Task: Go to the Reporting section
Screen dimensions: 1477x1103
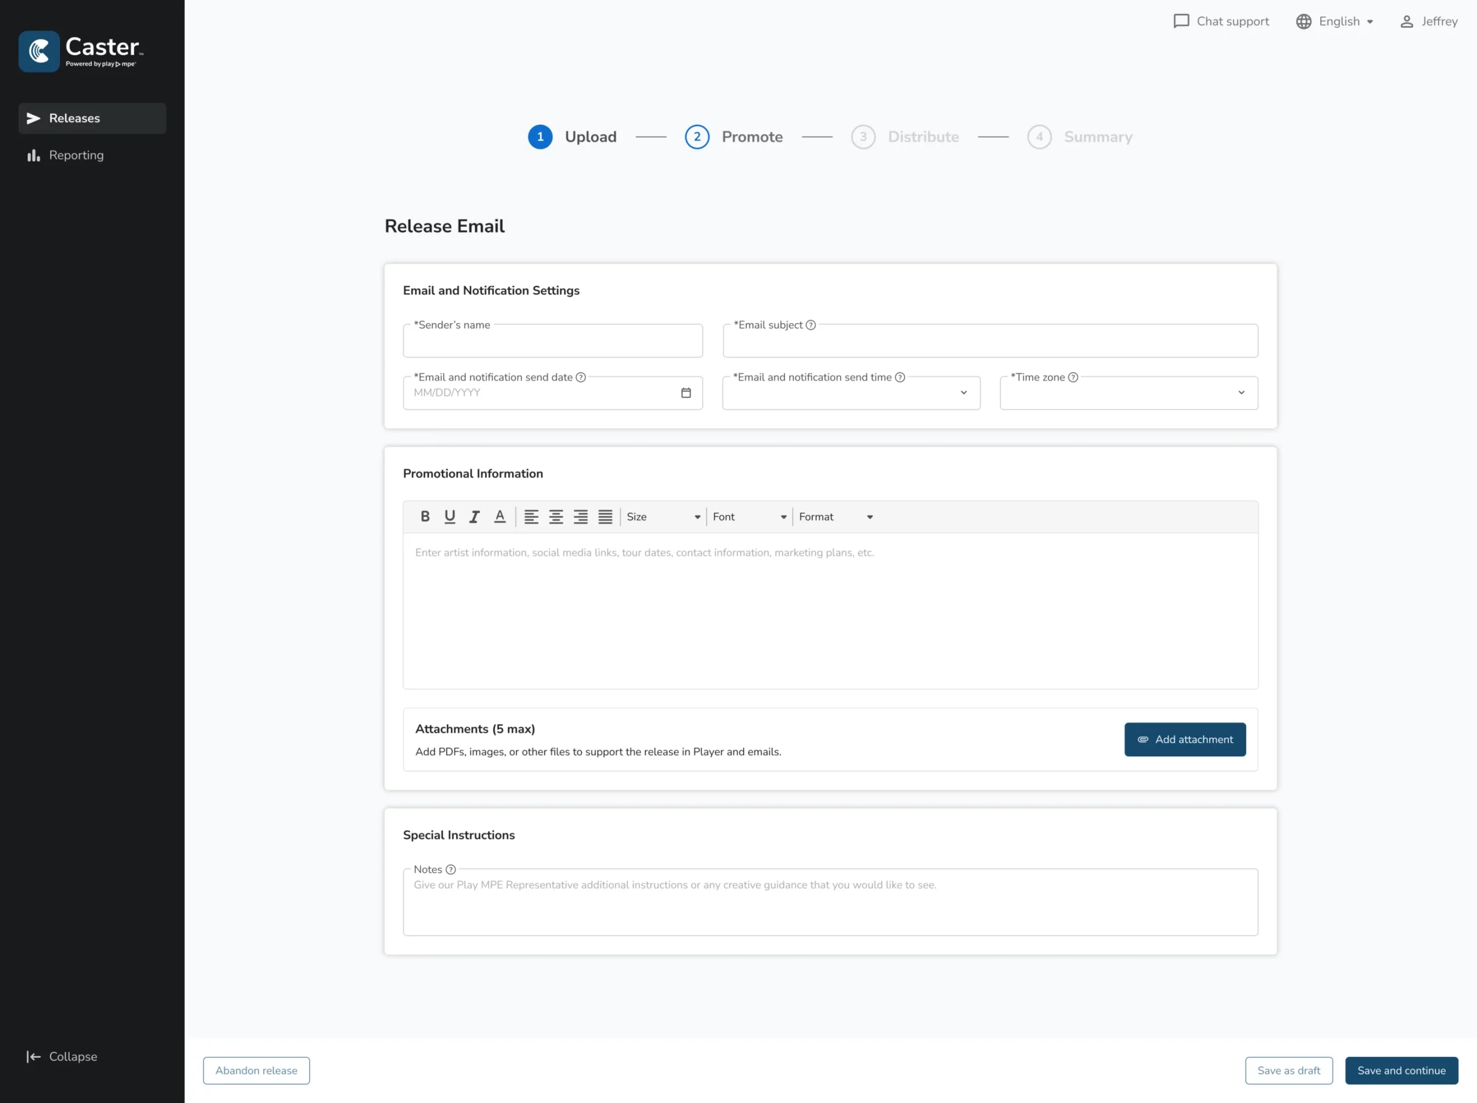Action: click(x=76, y=155)
